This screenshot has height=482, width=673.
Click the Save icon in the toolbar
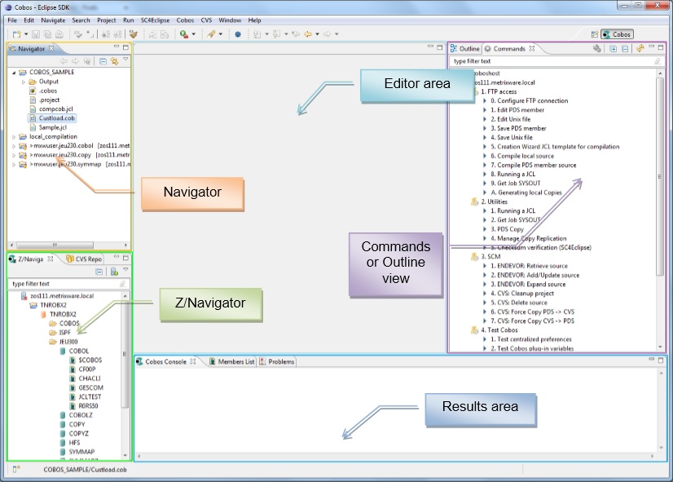[x=36, y=34]
